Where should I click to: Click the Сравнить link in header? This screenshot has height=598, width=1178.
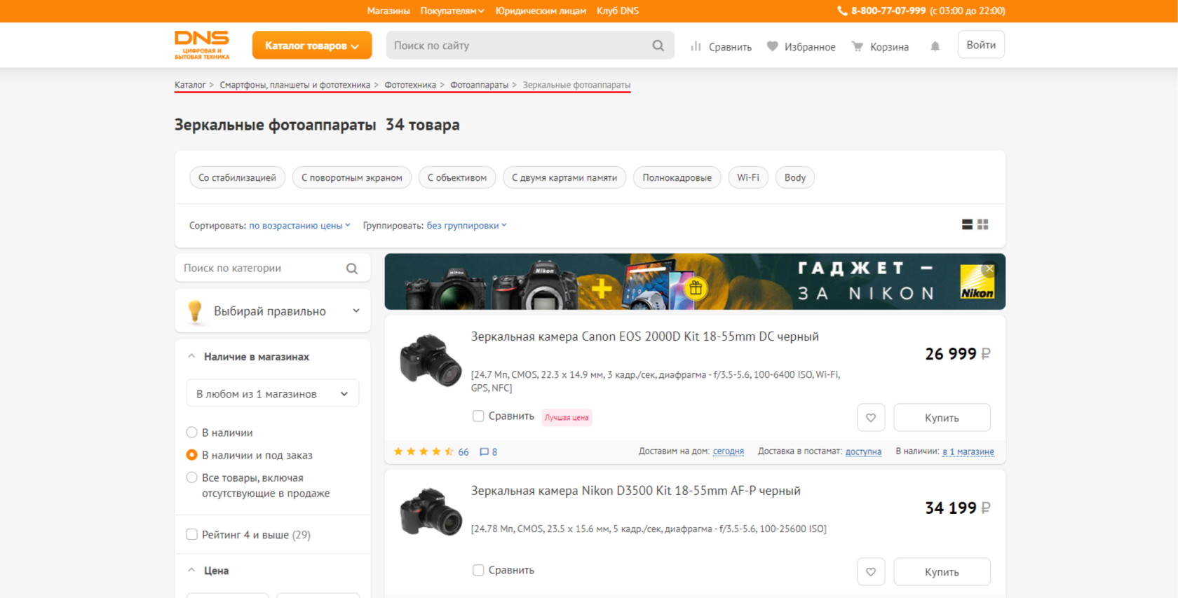pos(730,47)
